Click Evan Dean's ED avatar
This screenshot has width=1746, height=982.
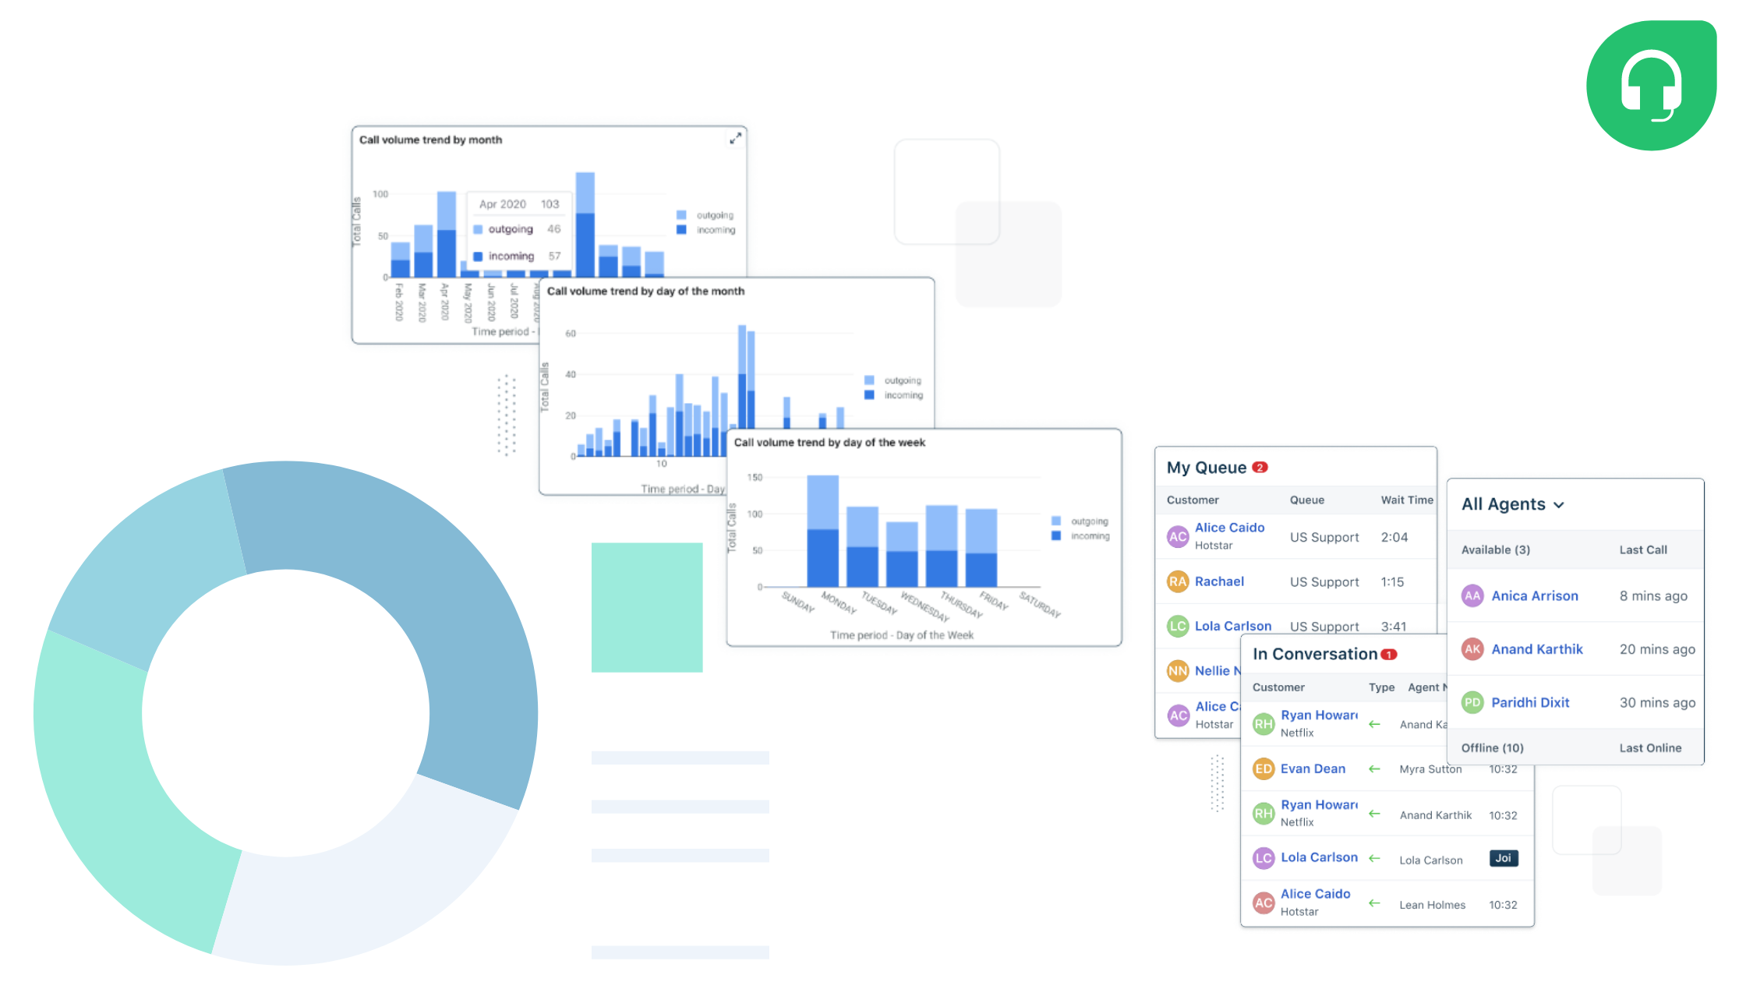[x=1264, y=768]
